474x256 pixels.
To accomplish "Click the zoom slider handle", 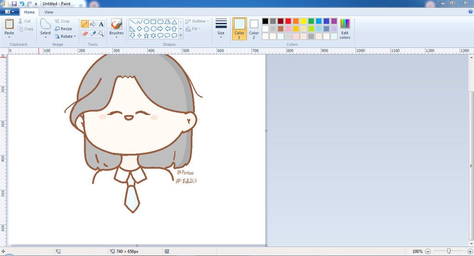I will pyautogui.click(x=449, y=251).
